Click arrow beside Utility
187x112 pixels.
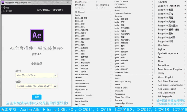(x=185, y=73)
